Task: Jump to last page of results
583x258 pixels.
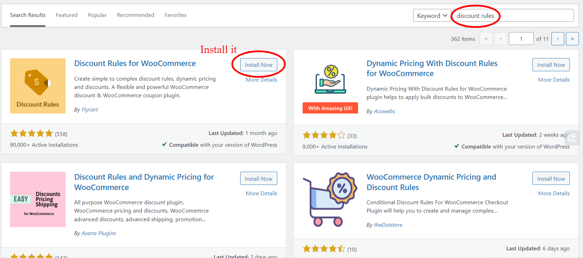Action: [x=572, y=39]
